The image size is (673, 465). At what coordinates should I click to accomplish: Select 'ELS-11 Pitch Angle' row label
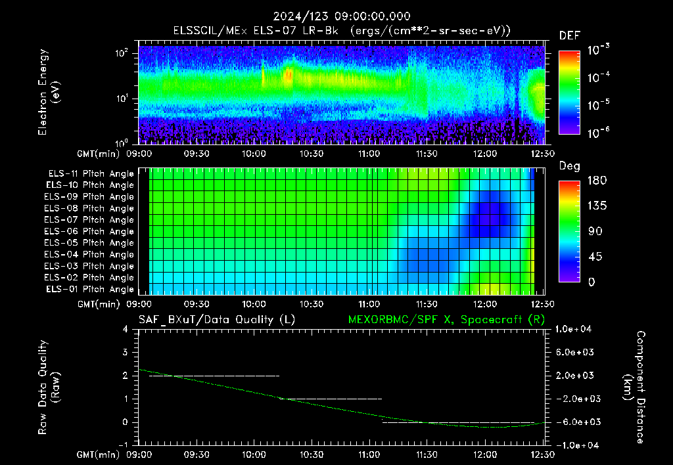pyautogui.click(x=91, y=174)
